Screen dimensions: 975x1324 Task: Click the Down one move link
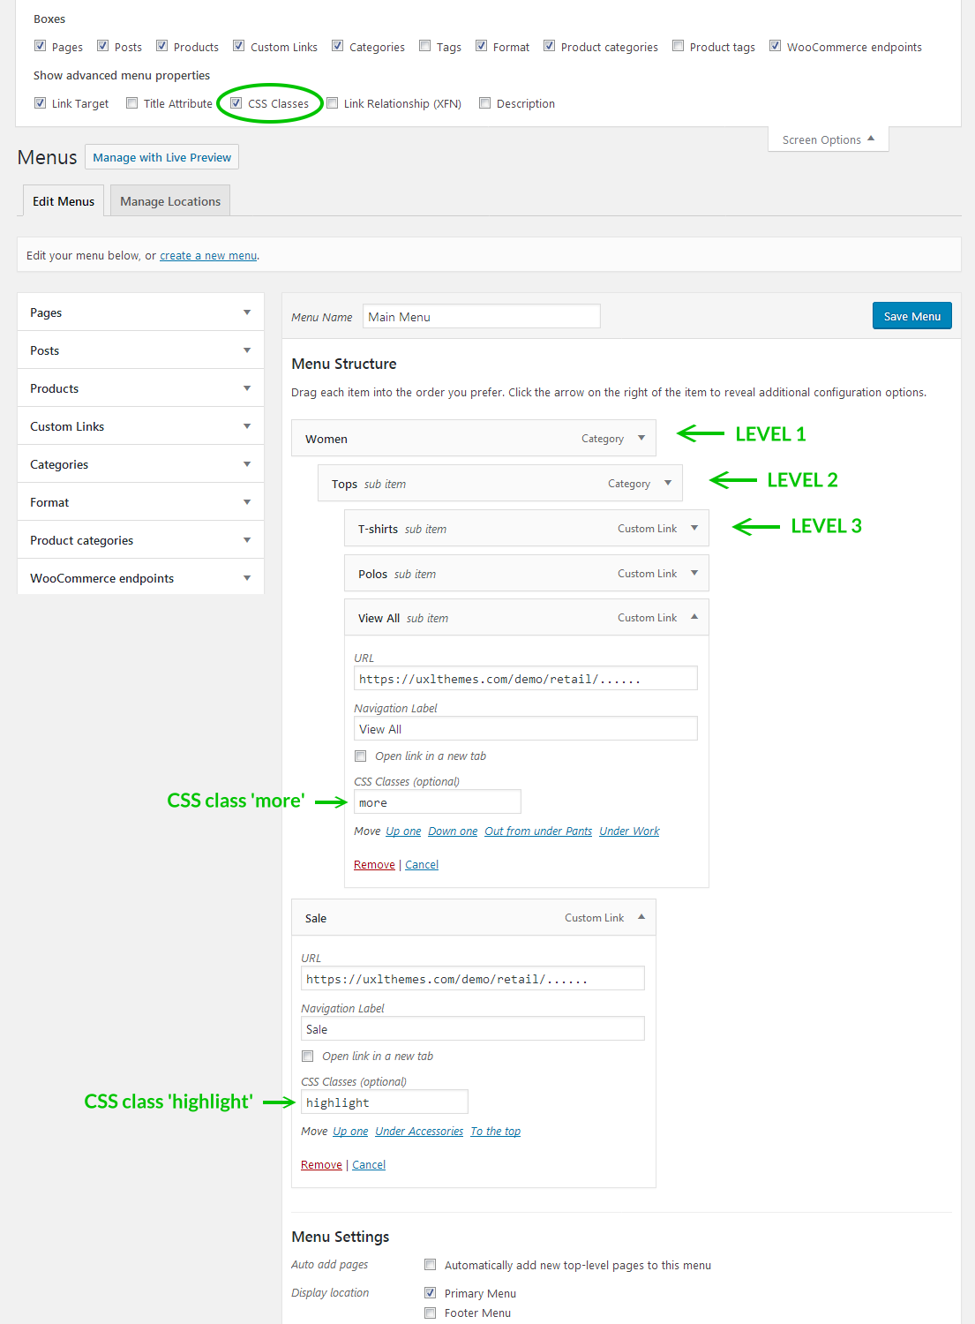point(453,831)
